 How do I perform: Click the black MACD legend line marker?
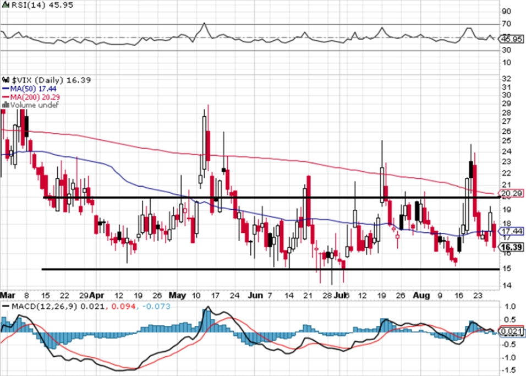tap(6, 307)
